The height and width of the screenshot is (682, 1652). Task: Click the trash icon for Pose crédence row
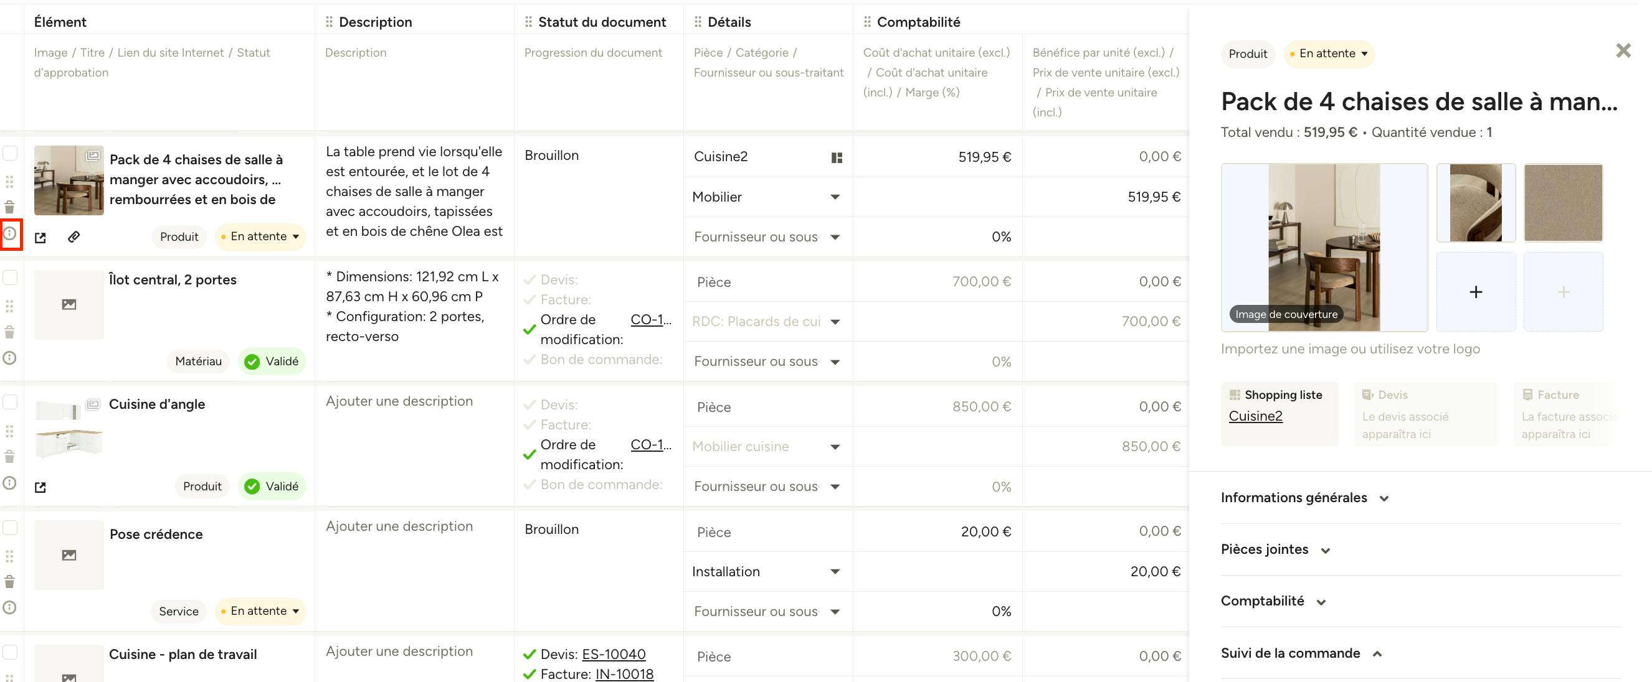[9, 582]
